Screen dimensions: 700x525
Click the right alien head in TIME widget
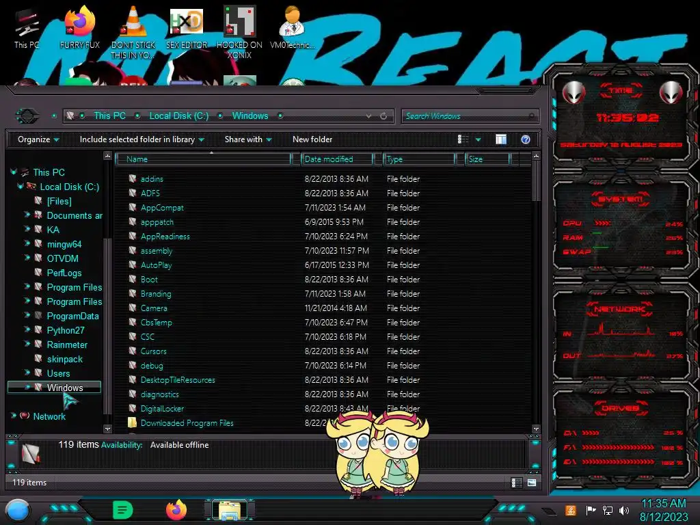(671, 92)
